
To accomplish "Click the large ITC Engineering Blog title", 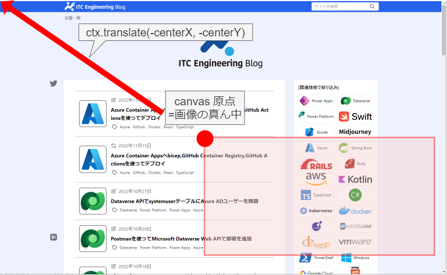I will (x=220, y=63).
